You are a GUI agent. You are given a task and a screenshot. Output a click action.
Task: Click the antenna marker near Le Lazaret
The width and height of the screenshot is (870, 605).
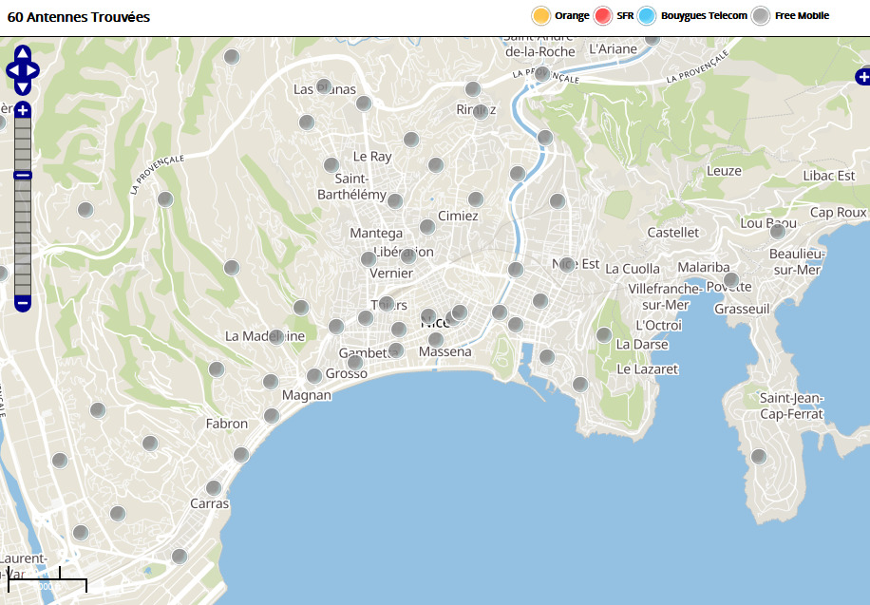[x=579, y=385]
